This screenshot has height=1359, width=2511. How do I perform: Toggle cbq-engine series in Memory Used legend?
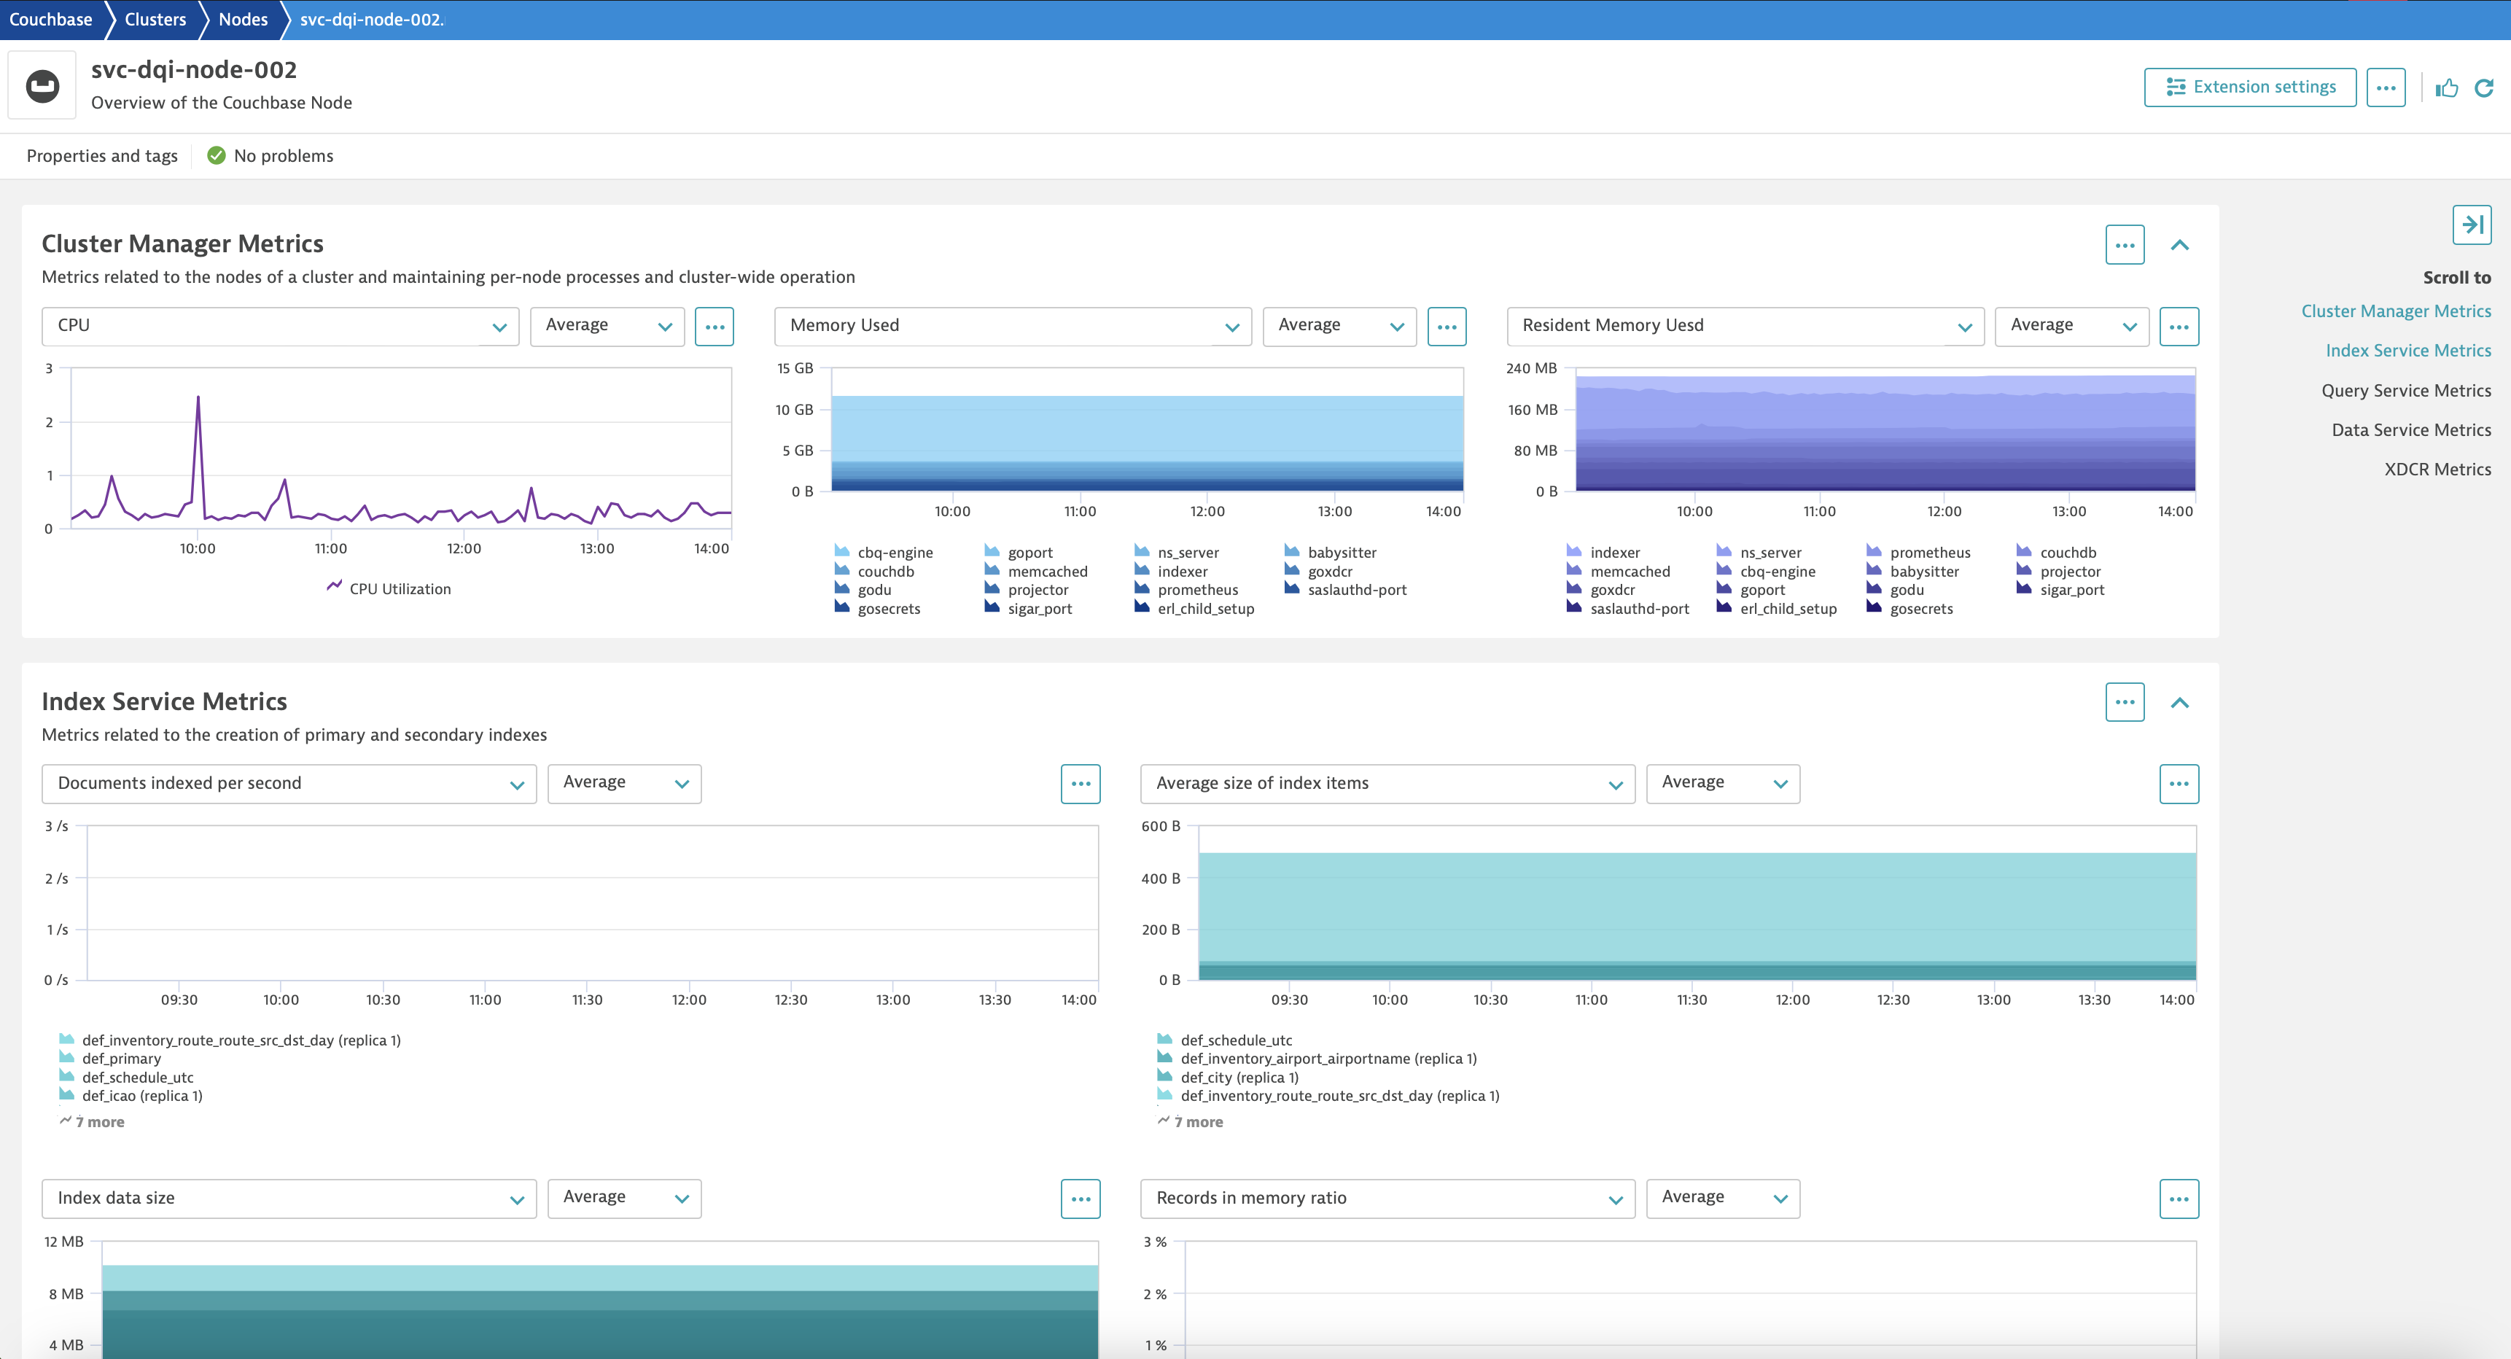[x=895, y=553]
